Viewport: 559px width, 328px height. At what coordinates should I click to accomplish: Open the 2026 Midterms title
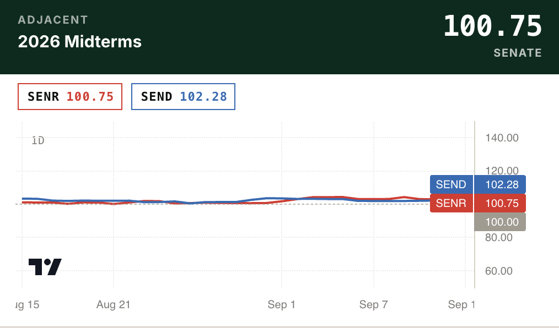click(80, 42)
